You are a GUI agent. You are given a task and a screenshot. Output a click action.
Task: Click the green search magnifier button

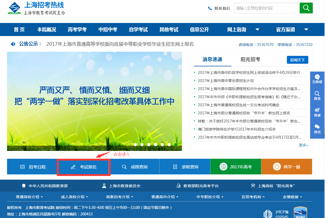306,8
